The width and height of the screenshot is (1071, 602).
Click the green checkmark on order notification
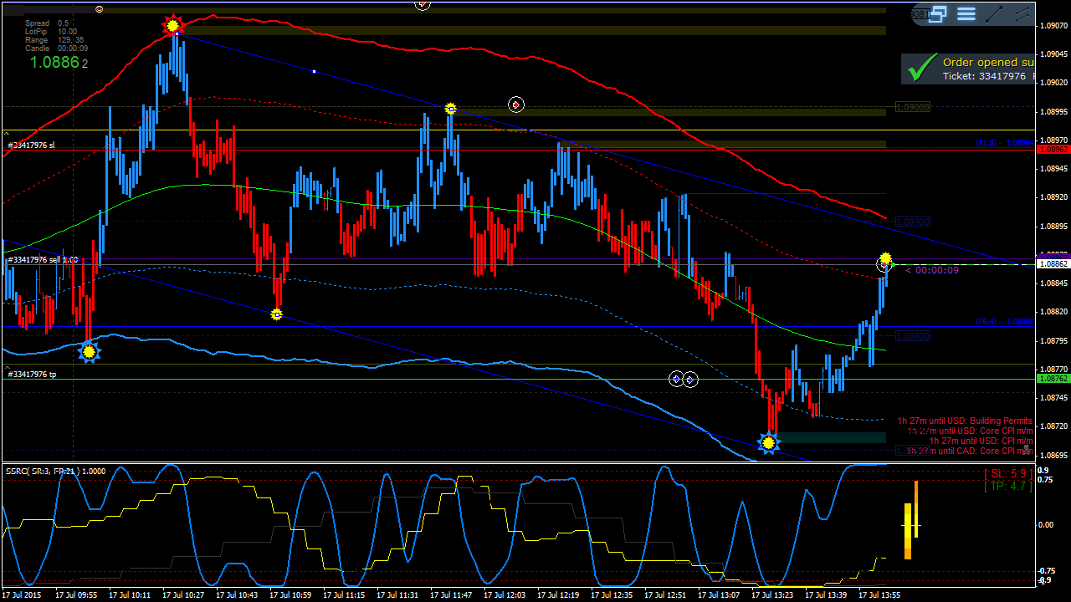click(x=922, y=68)
